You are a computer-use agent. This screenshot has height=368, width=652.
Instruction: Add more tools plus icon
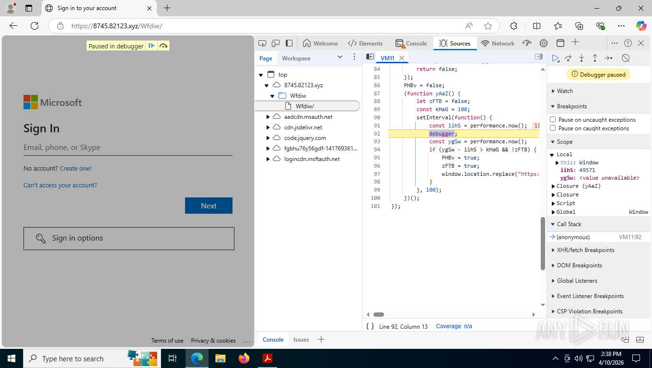575,43
